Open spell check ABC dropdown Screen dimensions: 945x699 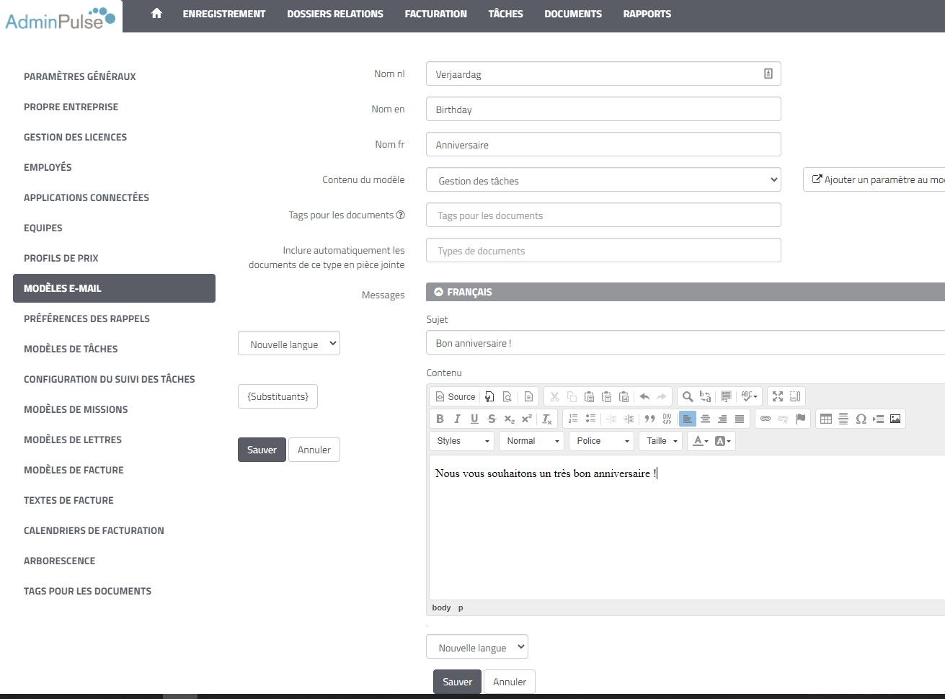(x=749, y=396)
